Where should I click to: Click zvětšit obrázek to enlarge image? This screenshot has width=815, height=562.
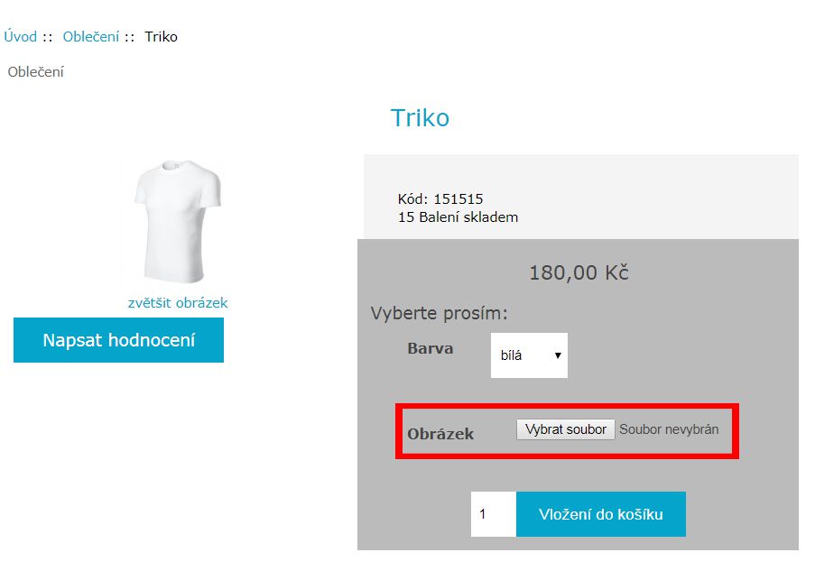(x=178, y=303)
